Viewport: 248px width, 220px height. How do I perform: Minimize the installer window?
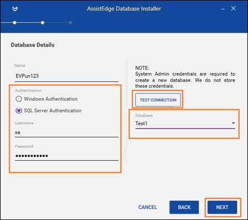click(x=222, y=9)
